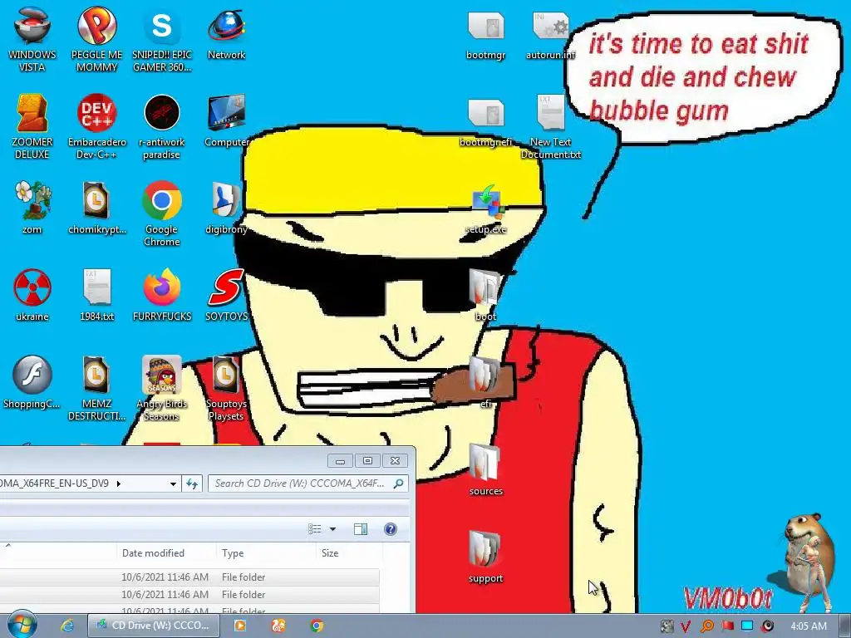
Task: Select the zom Plants vs Zombies icon
Action: tap(32, 208)
